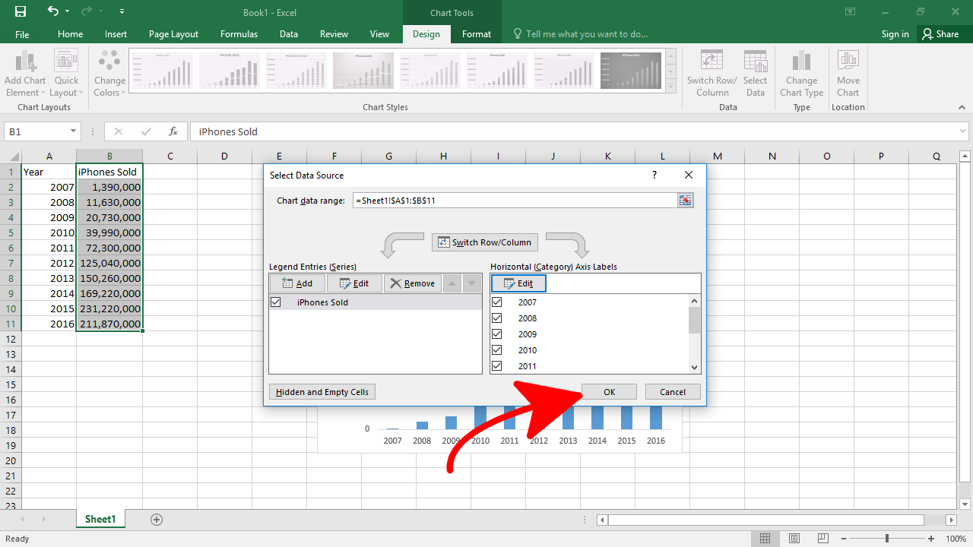Select the dark chart style thumbnail
973x547 pixels.
click(631, 71)
